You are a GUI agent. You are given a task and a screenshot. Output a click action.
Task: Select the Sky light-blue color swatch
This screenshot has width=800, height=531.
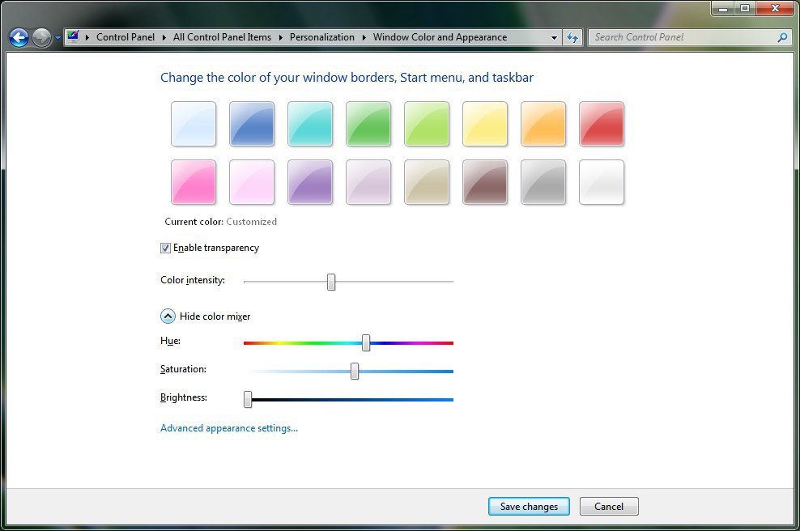click(x=194, y=124)
